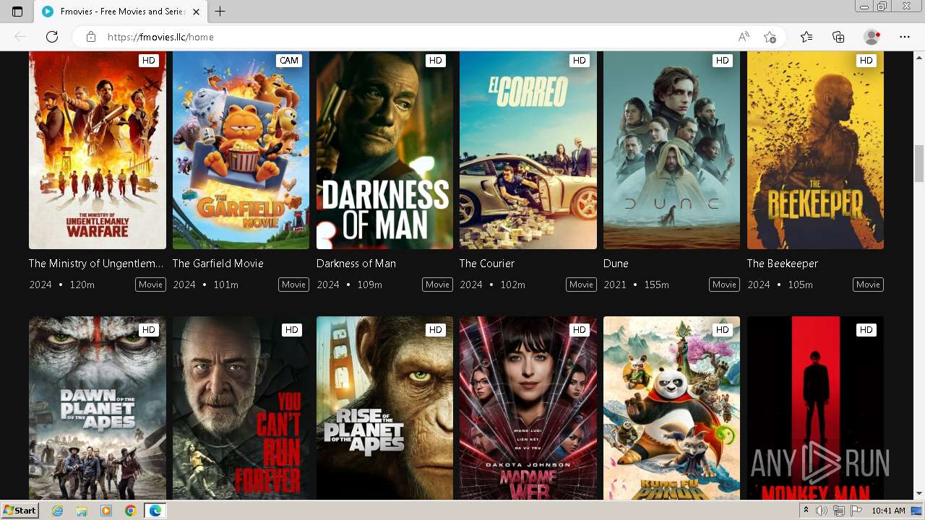Open media player taskbar icon
The image size is (925, 520).
click(x=106, y=511)
